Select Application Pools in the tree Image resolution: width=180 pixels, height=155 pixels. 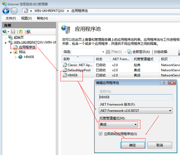[x=27, y=47]
